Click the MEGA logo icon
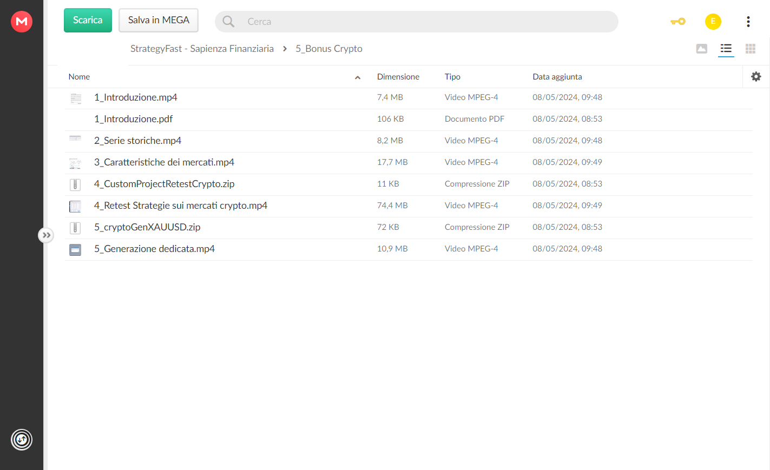The width and height of the screenshot is (770, 470). [x=22, y=22]
